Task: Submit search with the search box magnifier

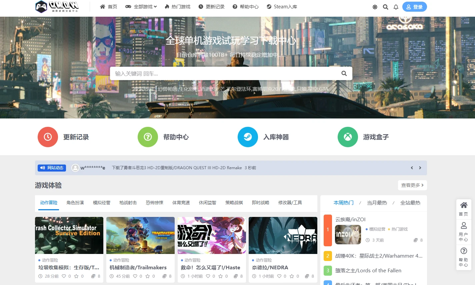Action: tap(344, 73)
